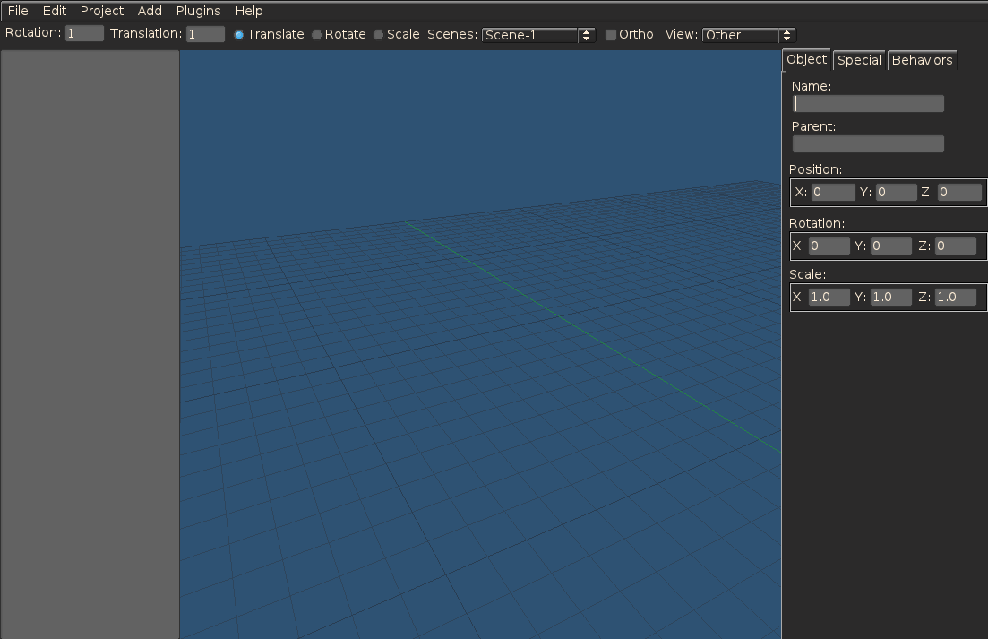Click the View dropdown arrow button

click(x=787, y=35)
